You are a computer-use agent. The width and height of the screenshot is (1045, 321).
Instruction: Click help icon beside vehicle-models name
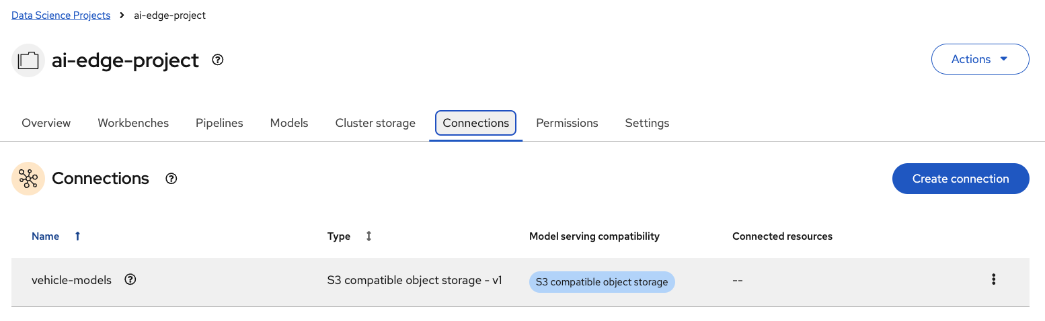coord(130,280)
